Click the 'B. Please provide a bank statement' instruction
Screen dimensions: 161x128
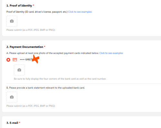(46, 88)
